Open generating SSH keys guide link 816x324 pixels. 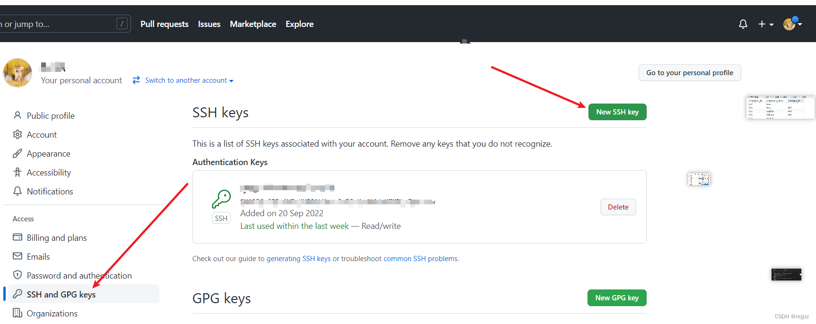tap(298, 259)
